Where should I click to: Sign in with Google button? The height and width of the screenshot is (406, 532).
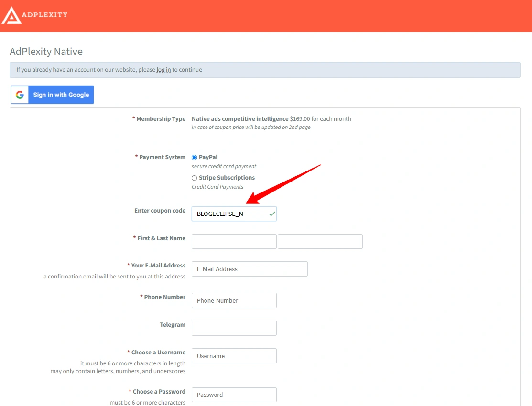click(x=52, y=95)
